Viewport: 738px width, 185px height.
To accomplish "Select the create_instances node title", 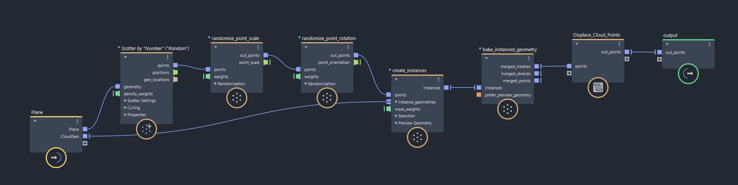I will coord(409,70).
